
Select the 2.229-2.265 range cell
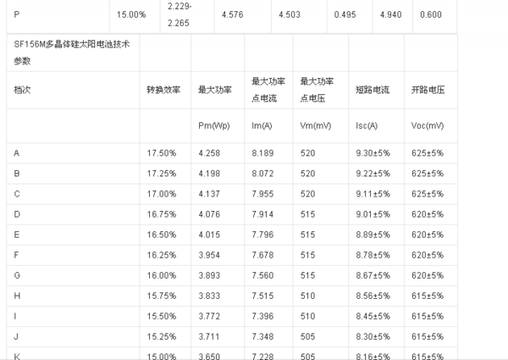[x=179, y=14]
